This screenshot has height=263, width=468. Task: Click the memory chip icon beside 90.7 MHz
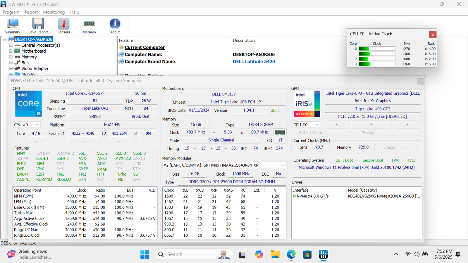coord(280,132)
